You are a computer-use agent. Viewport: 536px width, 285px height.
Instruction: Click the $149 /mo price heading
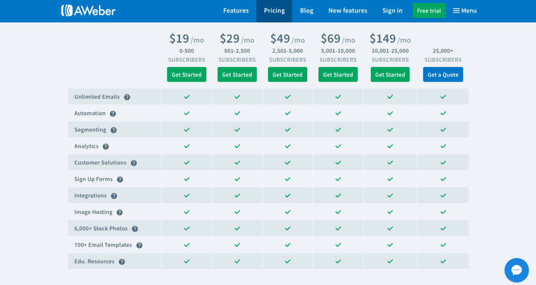click(x=390, y=39)
